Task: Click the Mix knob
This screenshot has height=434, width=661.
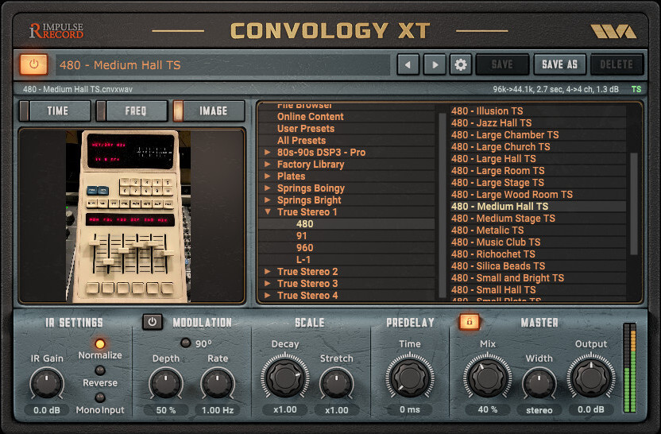Action: coord(488,378)
